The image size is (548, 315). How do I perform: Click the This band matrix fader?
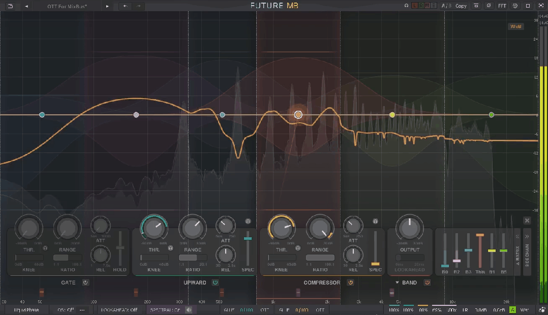click(480, 251)
